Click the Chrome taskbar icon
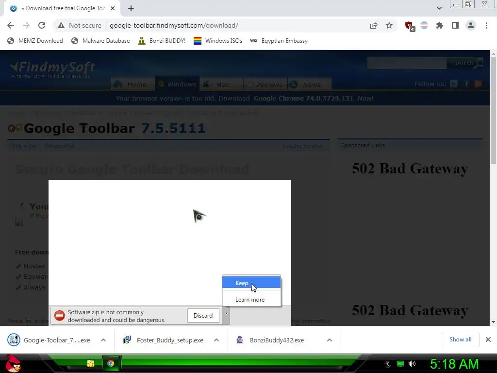The image size is (497, 373). coord(111,363)
